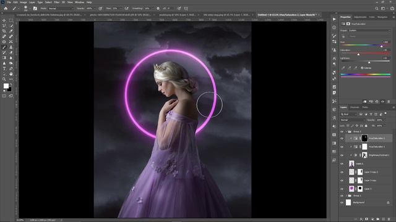Select the Hue/Saturation 2 layer mask thumbnail
Viewport: 396px width, 222px height.
coord(364,138)
